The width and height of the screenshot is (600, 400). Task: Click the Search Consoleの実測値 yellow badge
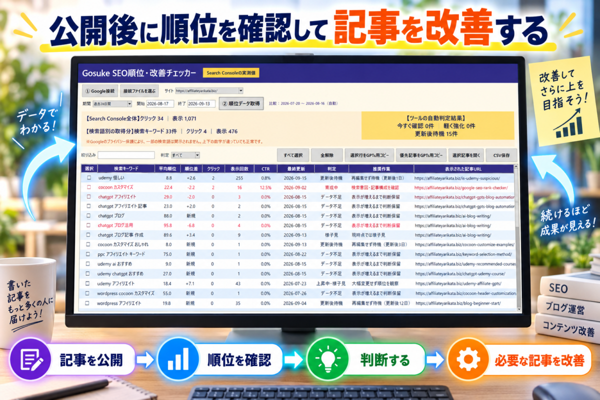(x=230, y=73)
